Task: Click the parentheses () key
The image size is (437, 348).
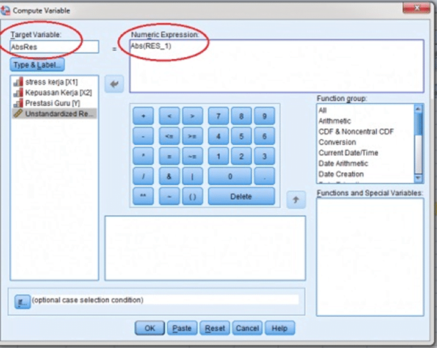Action: point(192,197)
